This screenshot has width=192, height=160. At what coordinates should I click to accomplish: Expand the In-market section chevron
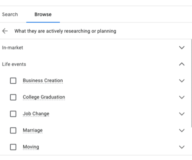coord(182,47)
